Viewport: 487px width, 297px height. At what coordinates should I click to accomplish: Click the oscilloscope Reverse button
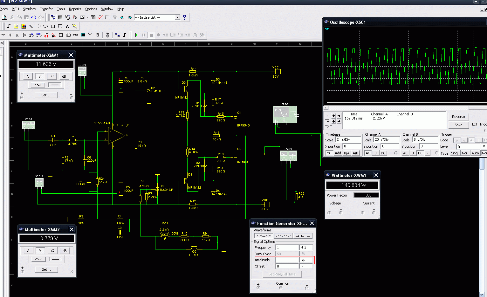pos(458,117)
